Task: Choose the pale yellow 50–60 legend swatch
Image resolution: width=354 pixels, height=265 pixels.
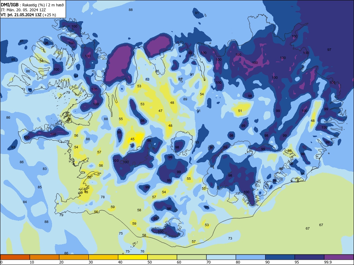Action: click(x=162, y=257)
